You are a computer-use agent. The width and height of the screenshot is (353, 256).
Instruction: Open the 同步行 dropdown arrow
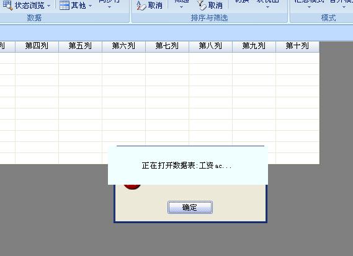click(109, 7)
